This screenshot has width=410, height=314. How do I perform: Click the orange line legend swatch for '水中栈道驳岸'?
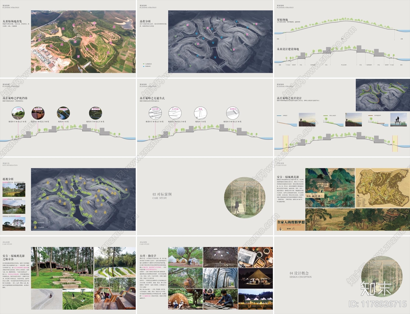coord(371,116)
